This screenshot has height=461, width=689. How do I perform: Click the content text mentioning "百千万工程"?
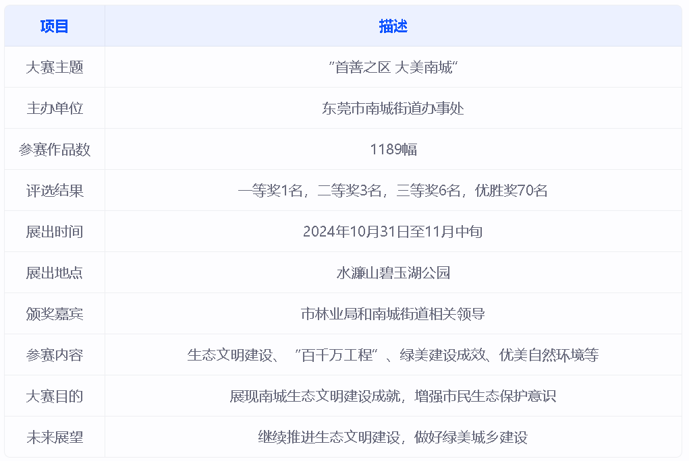(393, 355)
